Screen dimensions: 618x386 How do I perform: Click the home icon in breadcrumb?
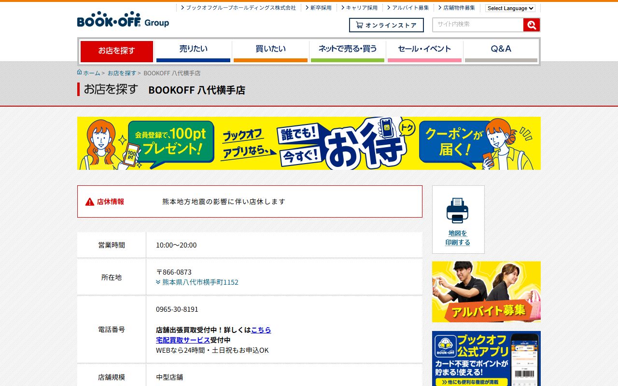pos(79,72)
